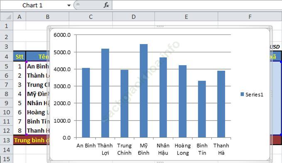Click the Mỹ Đình bar in chart
Screen dimensions: 282x163
pyautogui.click(x=144, y=91)
